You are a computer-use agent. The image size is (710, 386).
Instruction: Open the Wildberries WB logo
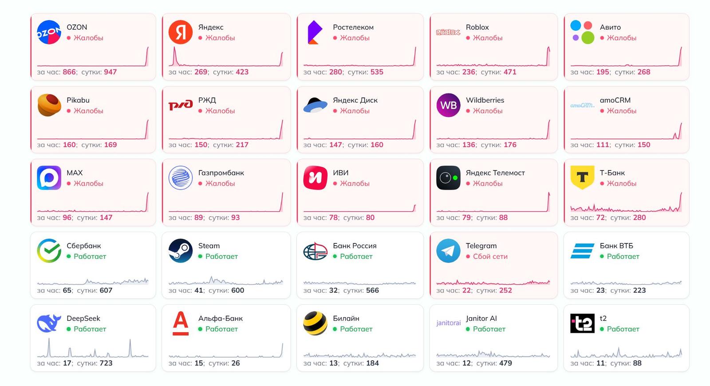pos(448,105)
